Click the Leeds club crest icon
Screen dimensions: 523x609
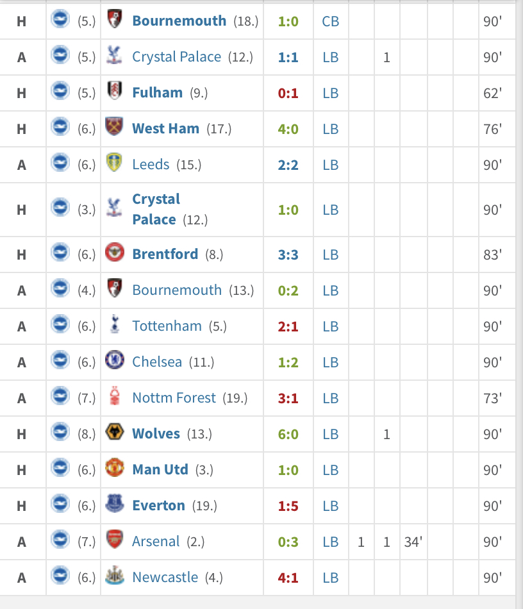click(x=114, y=162)
